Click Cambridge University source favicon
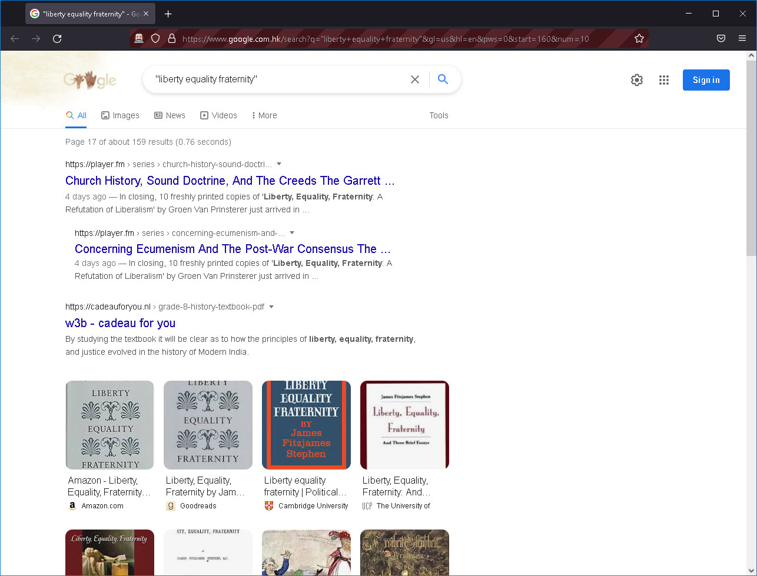 [x=269, y=506]
